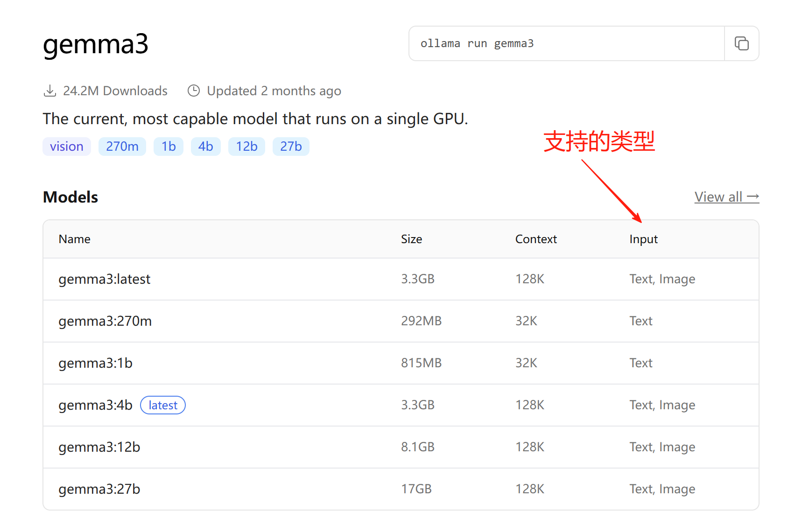The width and height of the screenshot is (788, 532).
Task: Click the Size column header
Action: 412,239
